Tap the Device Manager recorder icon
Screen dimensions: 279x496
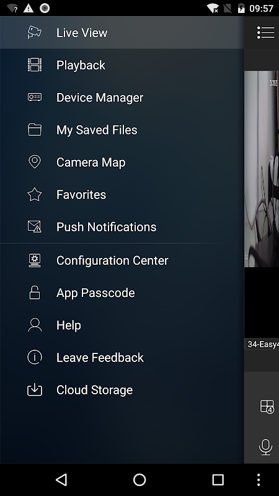(35, 97)
